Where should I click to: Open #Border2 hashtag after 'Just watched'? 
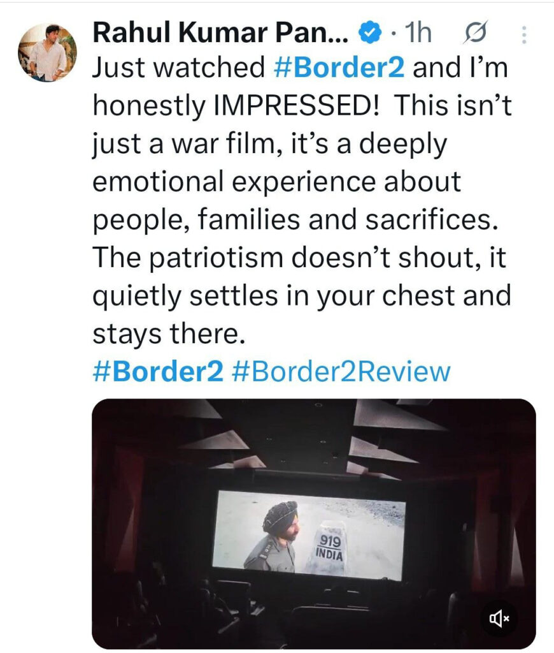click(x=337, y=69)
